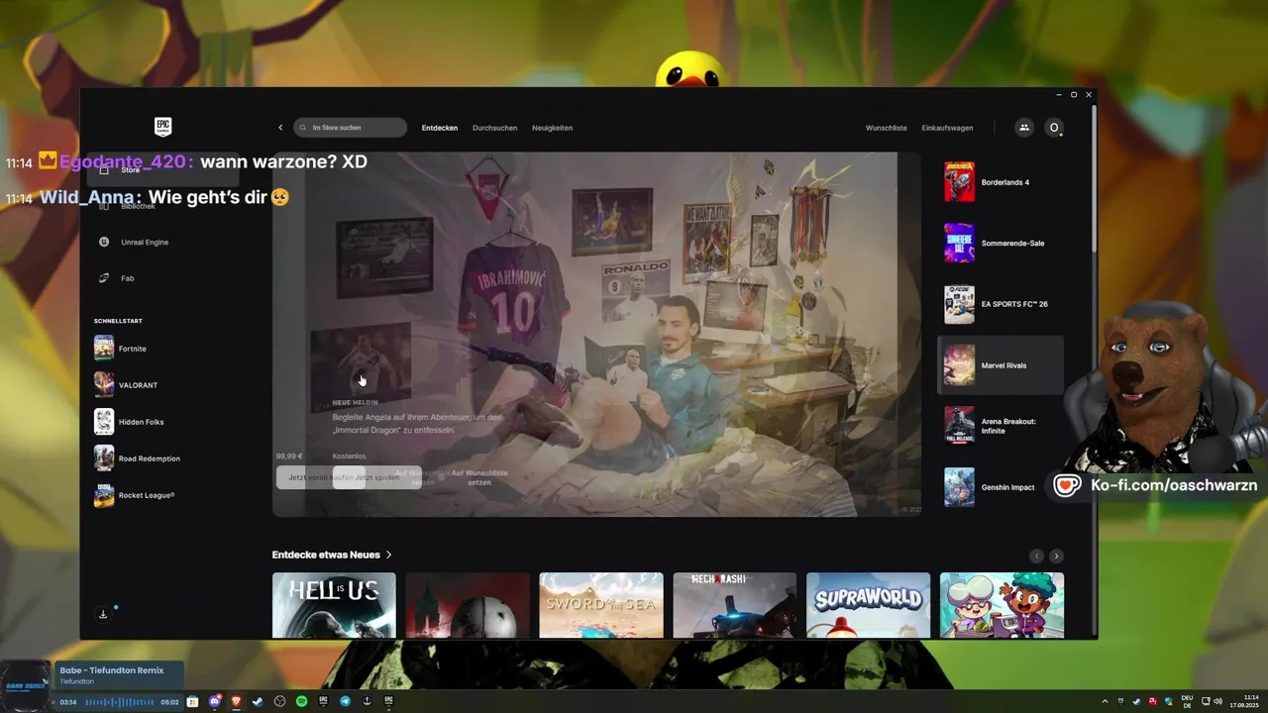Click the Epic launcher vertical scrollbar
This screenshot has height=713, width=1268.
pos(1094,178)
